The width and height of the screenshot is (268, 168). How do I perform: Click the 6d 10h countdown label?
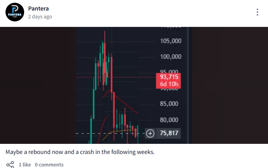[x=169, y=84]
